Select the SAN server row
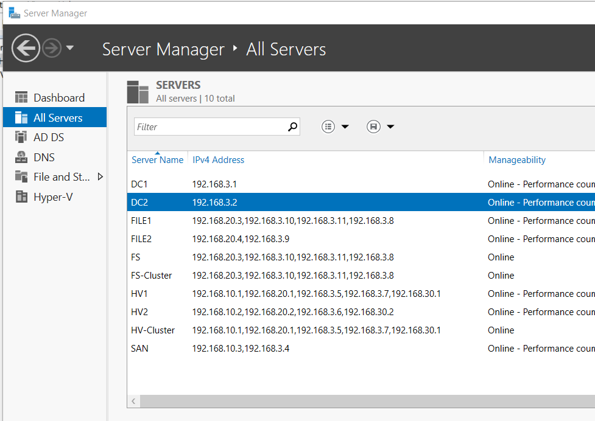Viewport: 595px width, 421px height. click(x=361, y=348)
